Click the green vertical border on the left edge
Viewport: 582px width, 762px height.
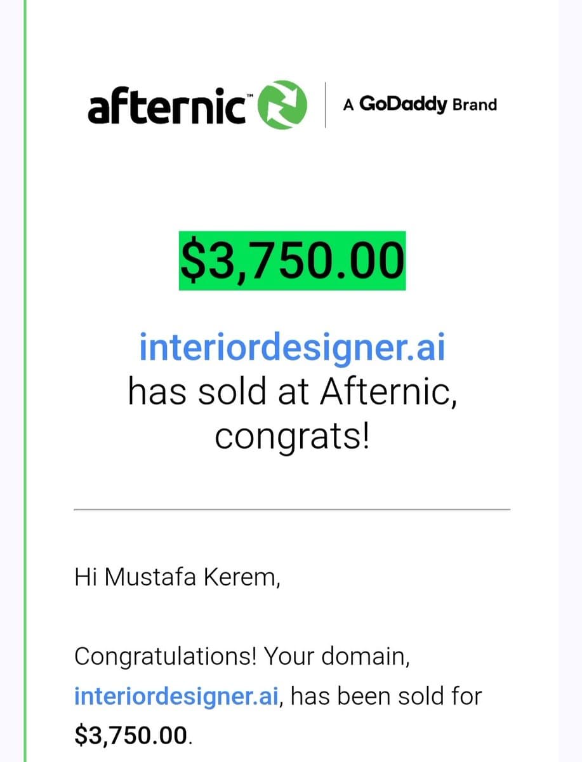[25, 381]
